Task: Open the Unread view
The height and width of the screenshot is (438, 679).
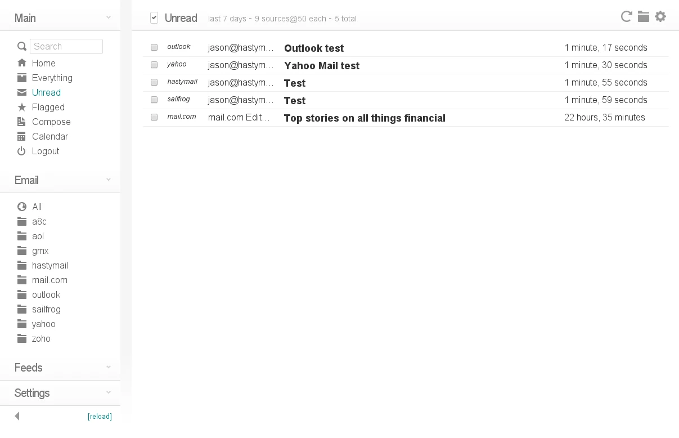Action: click(x=46, y=92)
